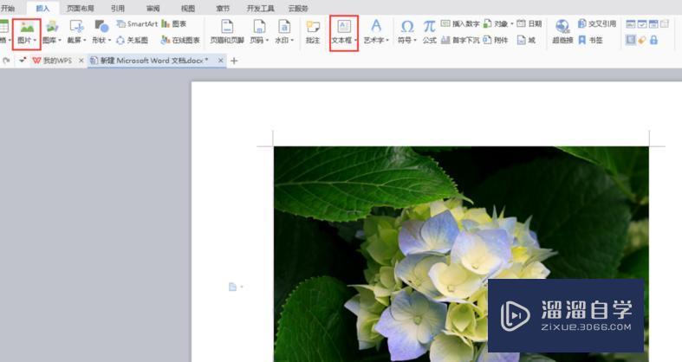Open the 关系图 (Relationship diagram) tool
This screenshot has height=362, width=682.
tap(133, 40)
